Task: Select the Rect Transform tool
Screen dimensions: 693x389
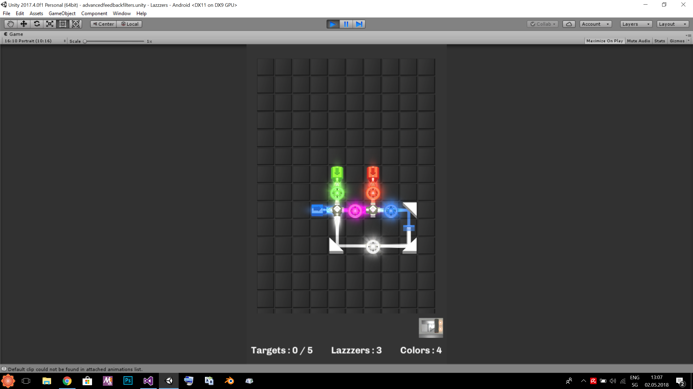Action: pos(63,24)
